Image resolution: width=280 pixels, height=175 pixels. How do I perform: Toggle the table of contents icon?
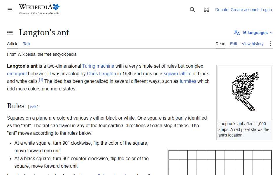coord(10,33)
